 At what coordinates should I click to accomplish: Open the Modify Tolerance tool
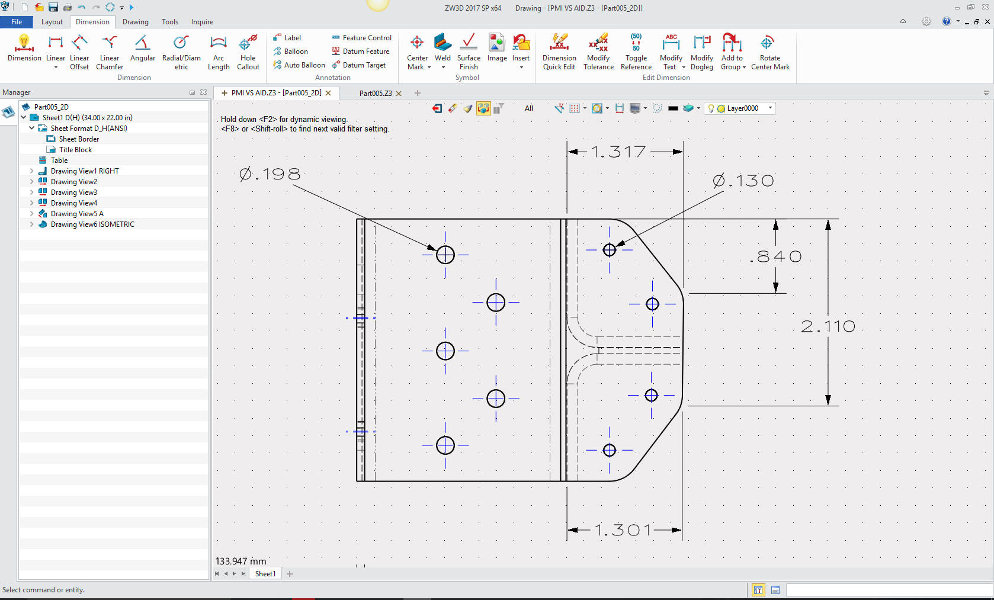coord(598,52)
